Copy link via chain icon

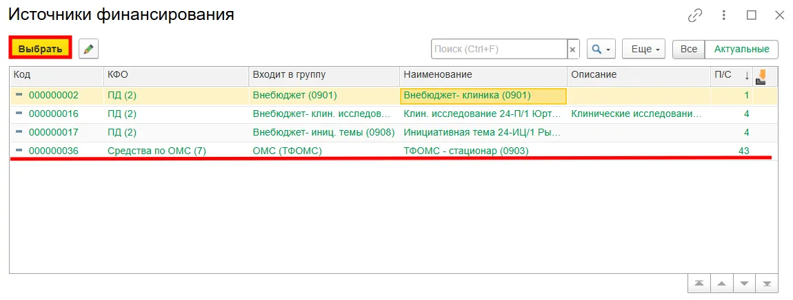coord(695,15)
